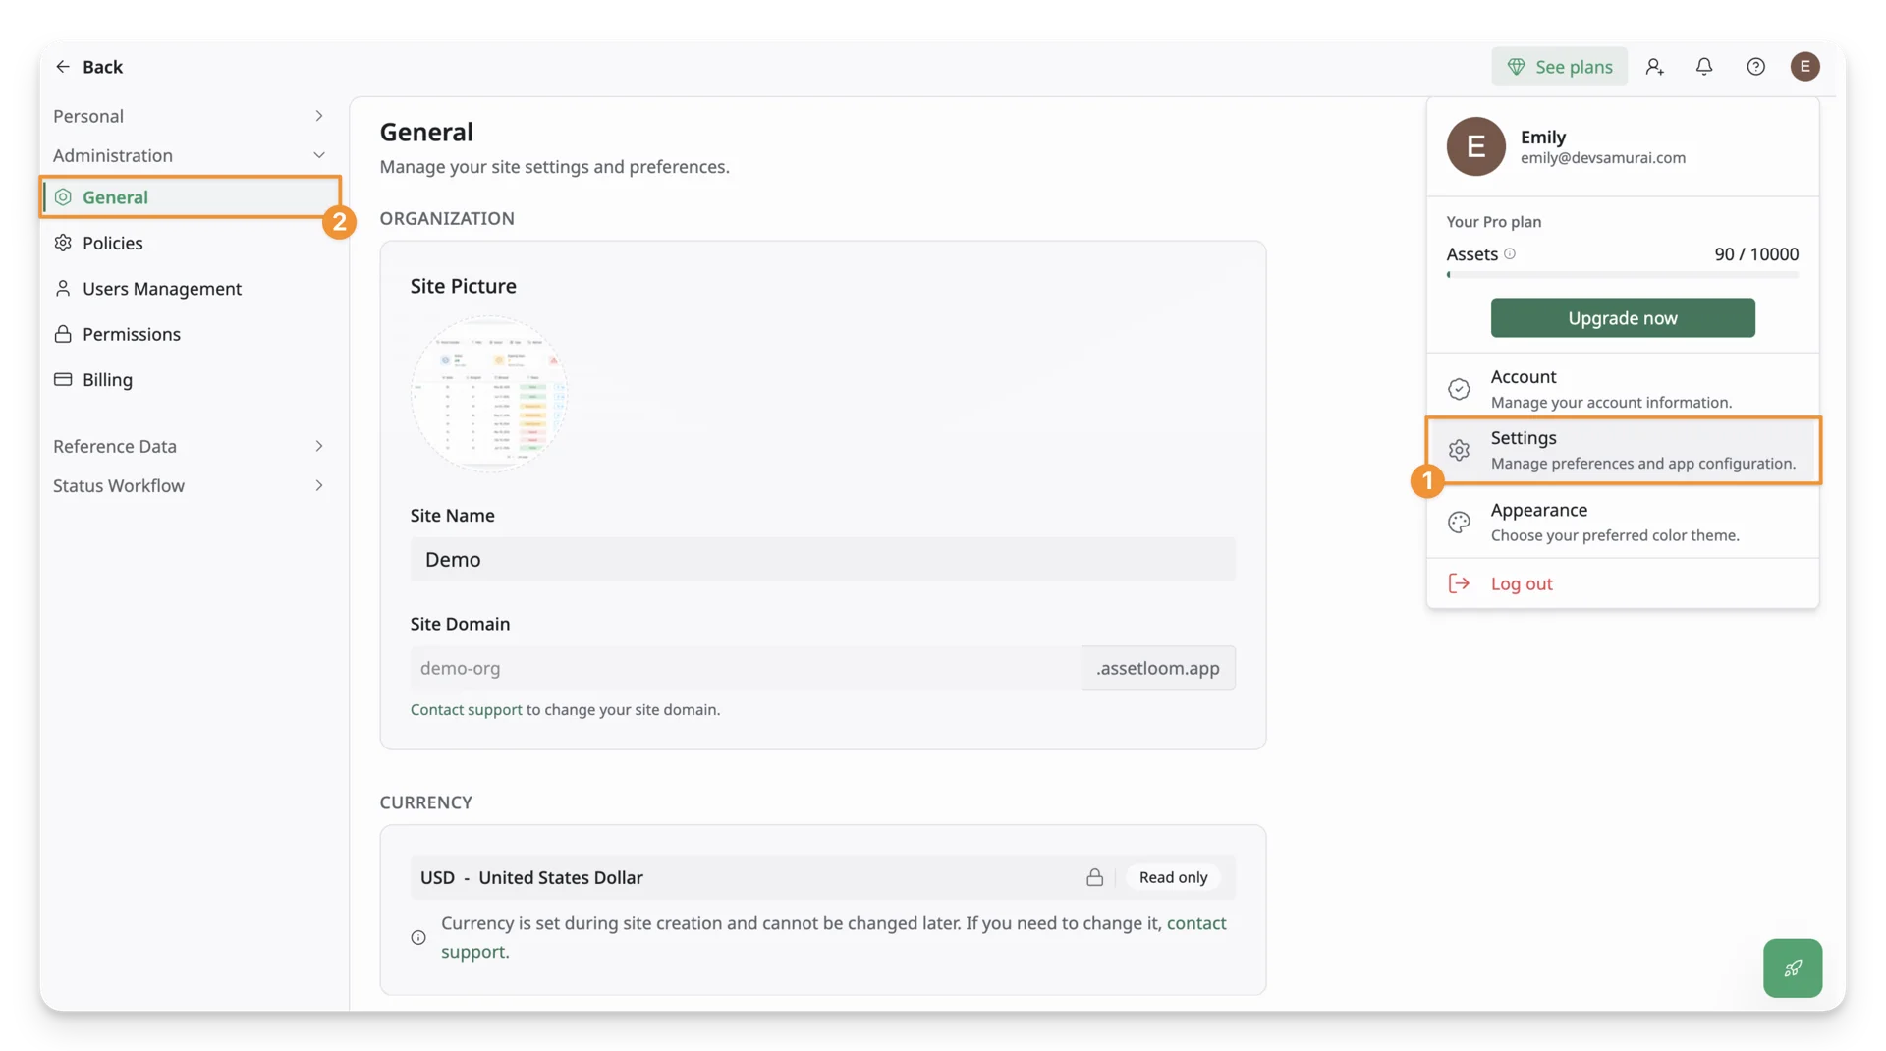Click the back arrow icon

pos(63,67)
